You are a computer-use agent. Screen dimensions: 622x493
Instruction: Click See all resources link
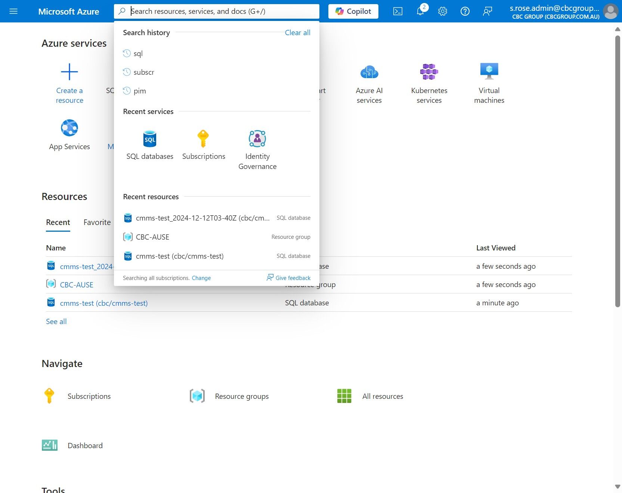tap(56, 321)
